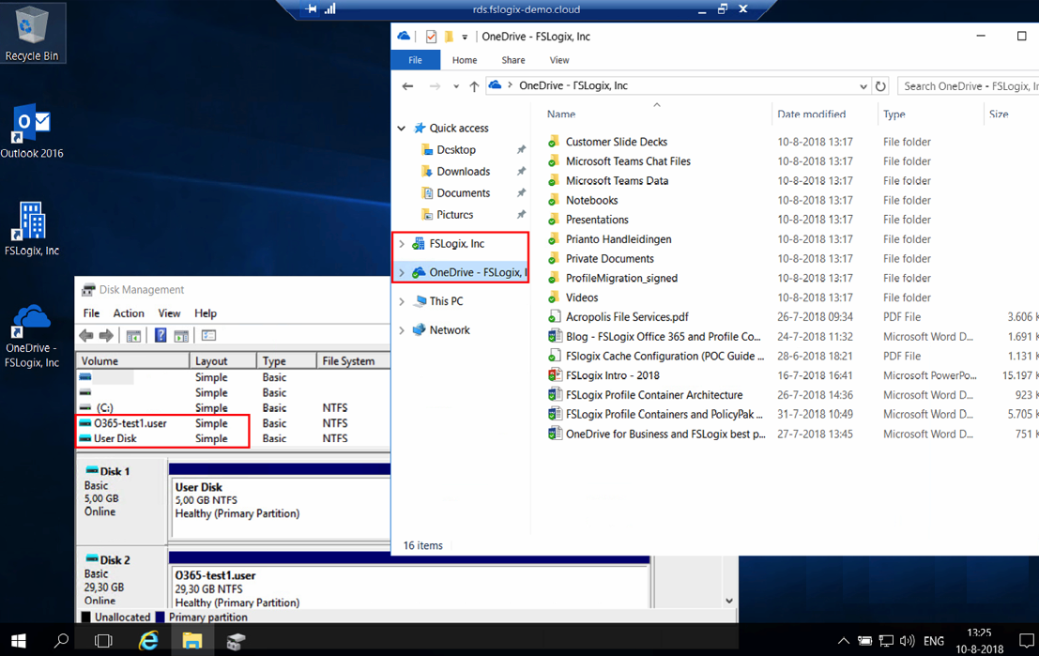The width and height of the screenshot is (1039, 656).
Task: Click Disk Management show console tree icon
Action: (133, 335)
